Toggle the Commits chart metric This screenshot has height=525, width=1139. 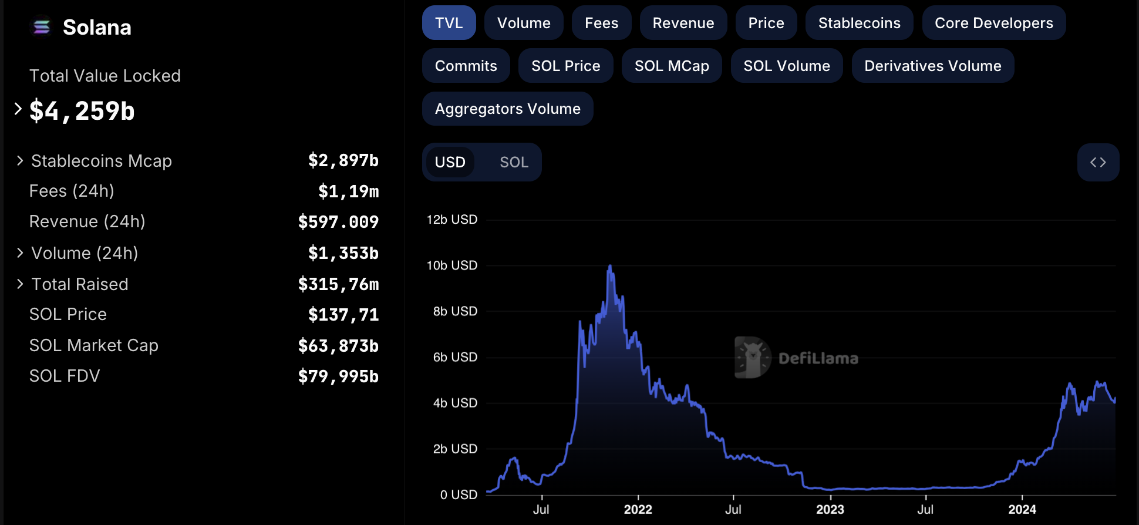[466, 66]
